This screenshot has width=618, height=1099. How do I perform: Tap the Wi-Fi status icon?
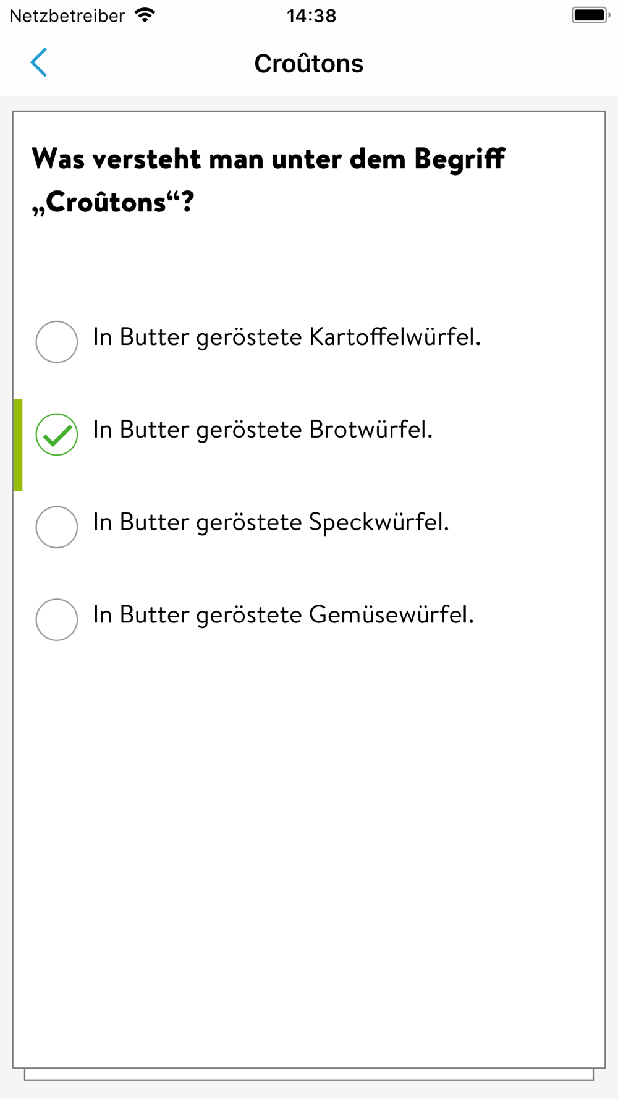click(145, 15)
